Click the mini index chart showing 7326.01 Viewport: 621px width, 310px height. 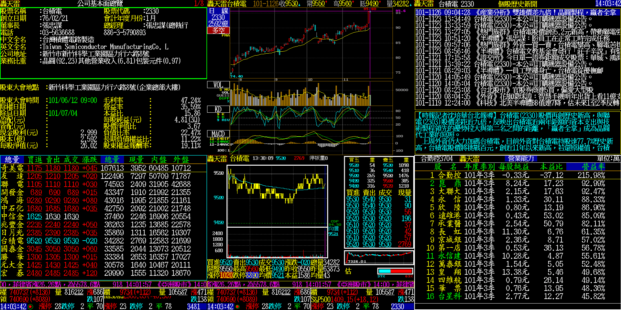click(x=379, y=258)
